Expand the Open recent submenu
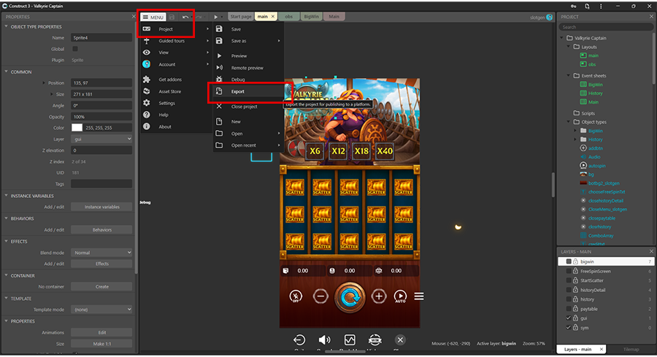657x357 pixels. tap(248, 145)
